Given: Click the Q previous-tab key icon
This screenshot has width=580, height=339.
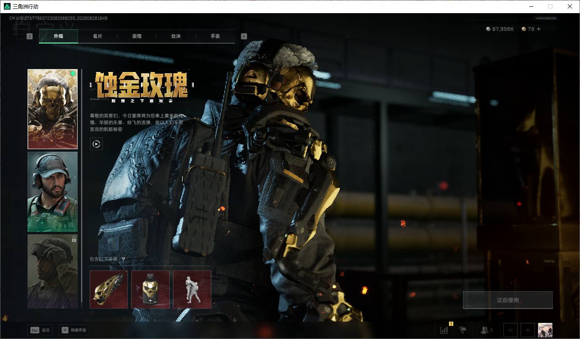Looking at the screenshot, I should coord(30,36).
